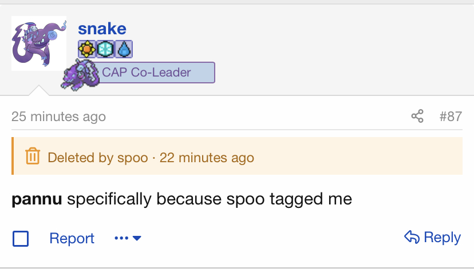
Task: Open the snake username profile link
Action: pyautogui.click(x=102, y=29)
